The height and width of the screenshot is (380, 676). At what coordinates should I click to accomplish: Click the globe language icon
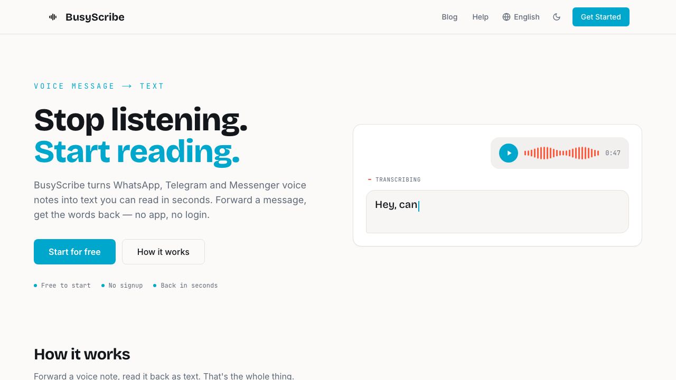click(506, 17)
